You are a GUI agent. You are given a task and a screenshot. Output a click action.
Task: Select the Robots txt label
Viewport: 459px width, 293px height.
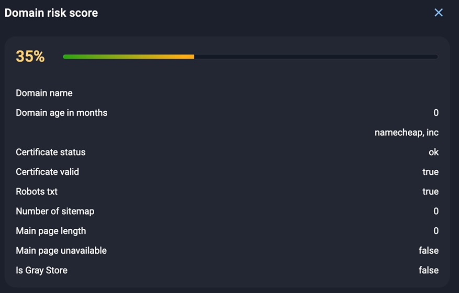coord(37,192)
